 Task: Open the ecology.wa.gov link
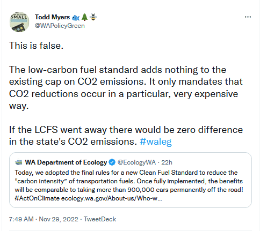pyautogui.click(x=112, y=198)
